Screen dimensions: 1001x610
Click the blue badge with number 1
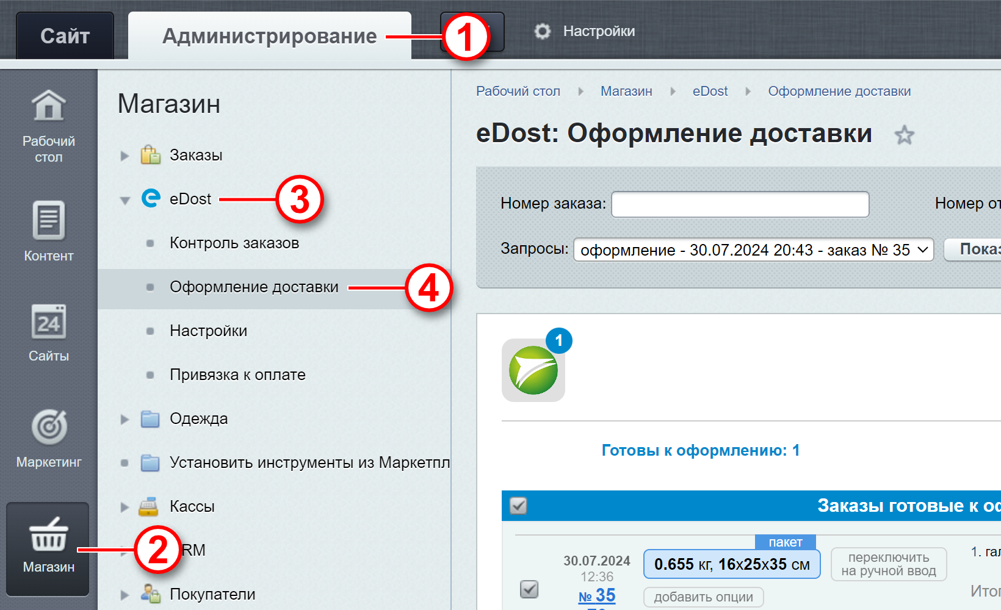pos(558,340)
